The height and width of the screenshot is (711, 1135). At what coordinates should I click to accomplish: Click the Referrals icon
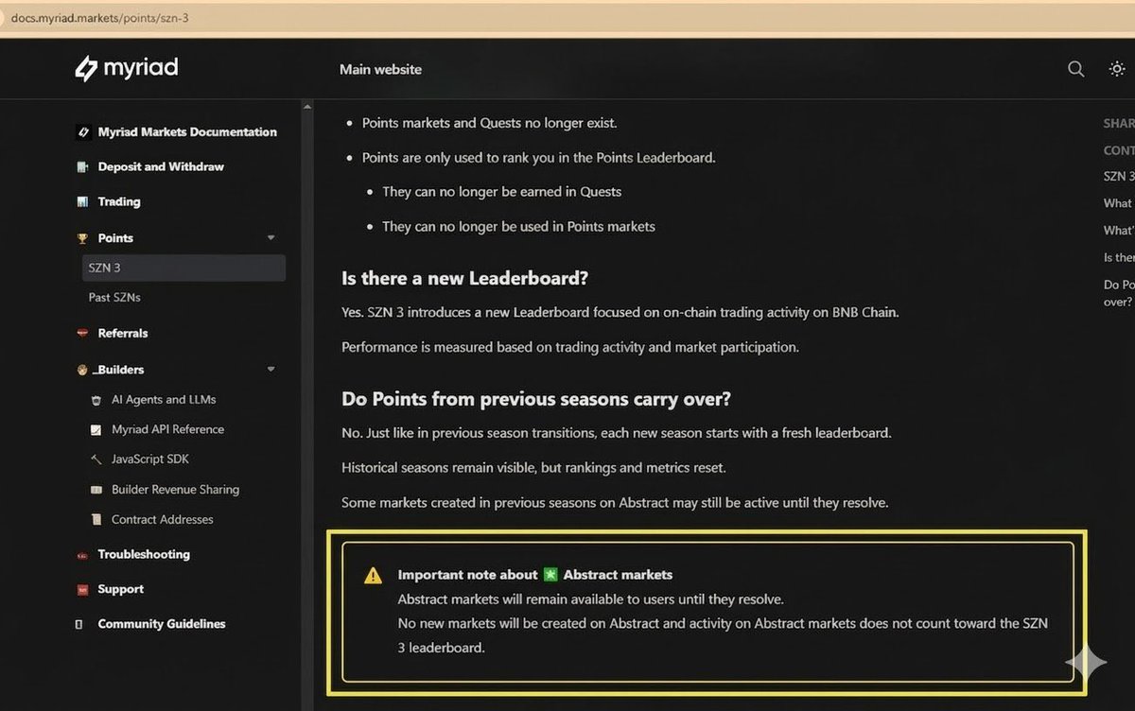pyautogui.click(x=82, y=334)
